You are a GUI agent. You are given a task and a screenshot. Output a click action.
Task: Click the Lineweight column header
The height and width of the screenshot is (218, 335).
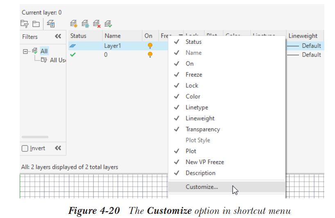305,36
